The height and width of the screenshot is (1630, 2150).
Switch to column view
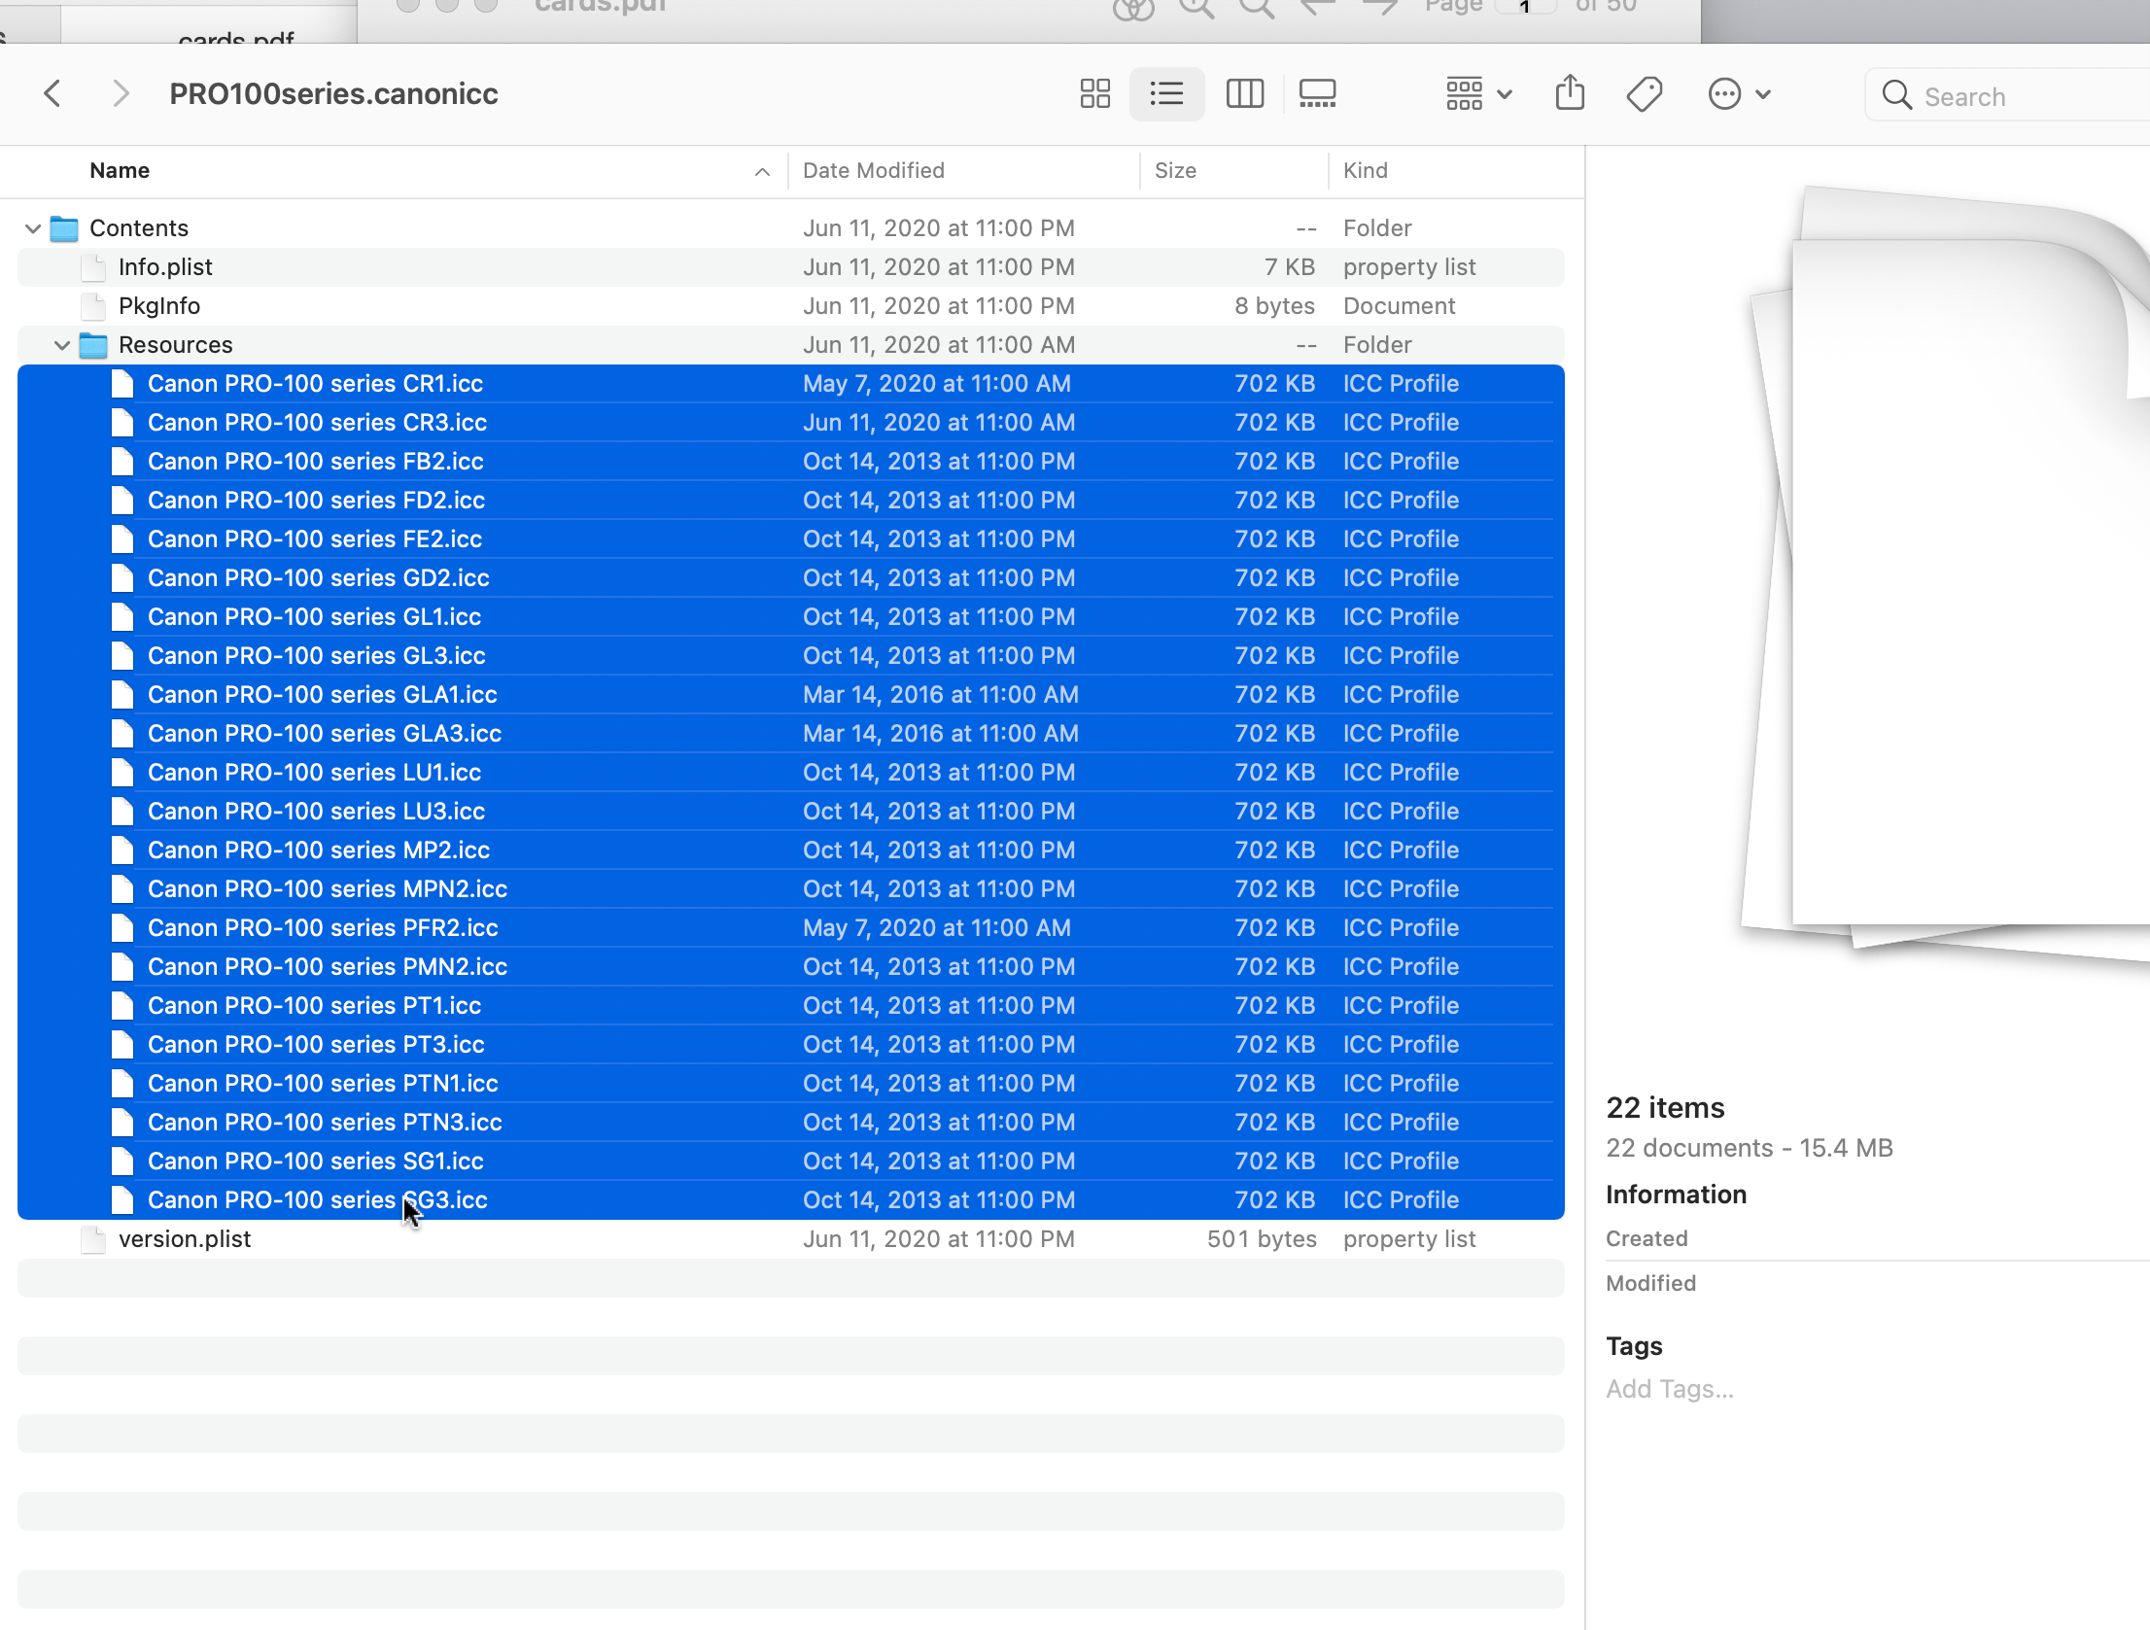pos(1244,94)
